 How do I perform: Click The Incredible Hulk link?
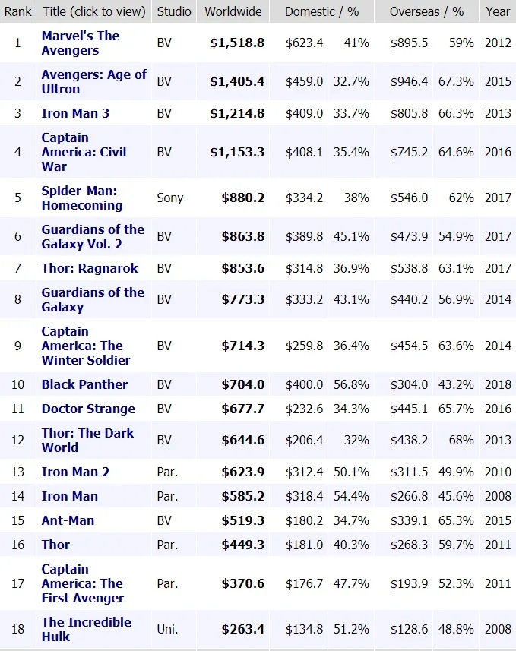point(86,629)
